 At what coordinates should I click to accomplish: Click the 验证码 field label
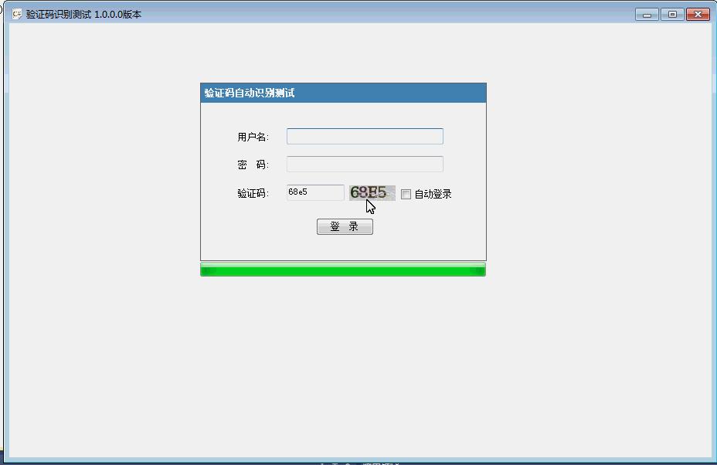click(x=253, y=193)
